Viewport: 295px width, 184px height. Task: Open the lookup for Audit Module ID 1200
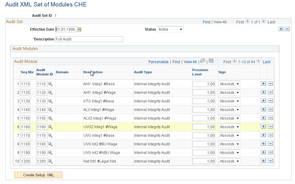tap(50, 161)
